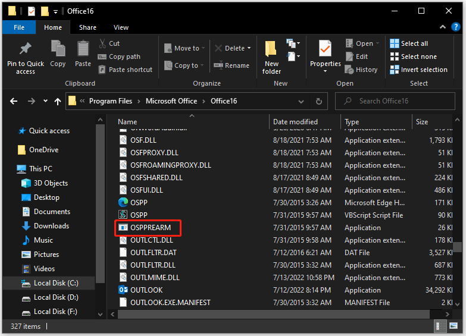Open Music in navigation pane
466x336 pixels.
(37, 240)
